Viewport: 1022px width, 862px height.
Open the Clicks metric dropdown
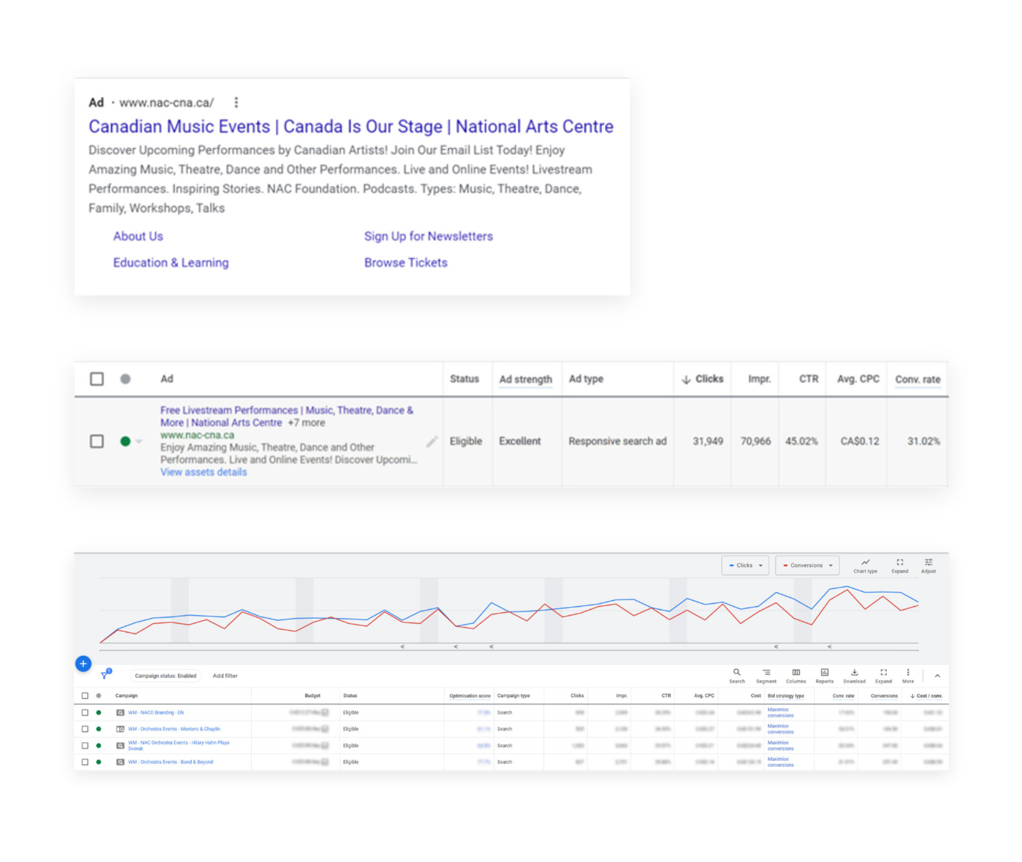745,565
